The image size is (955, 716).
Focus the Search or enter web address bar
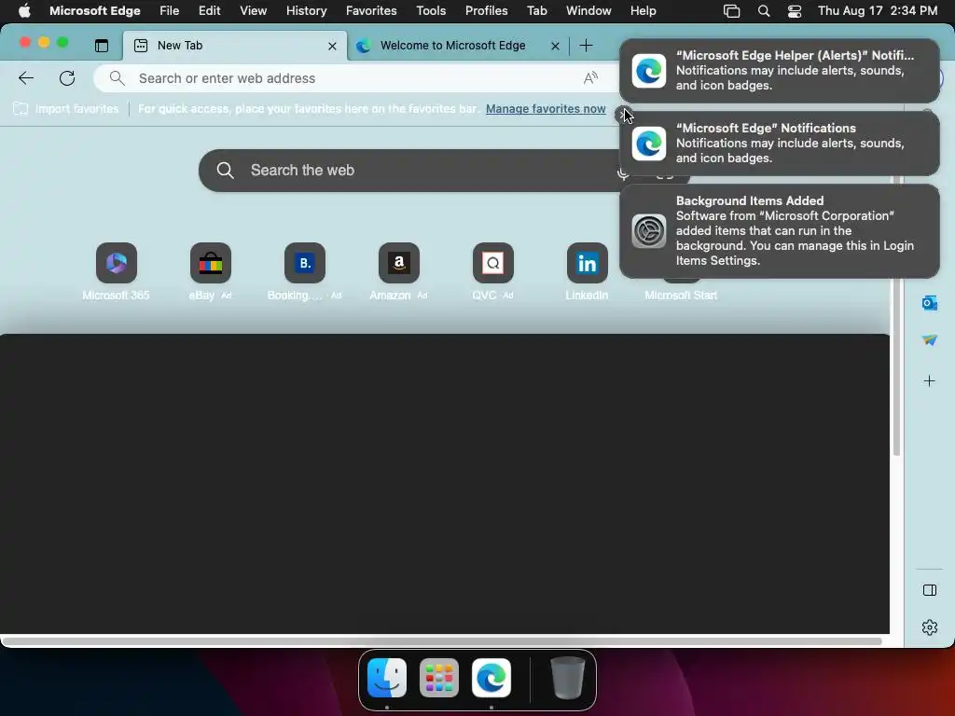coord(353,78)
